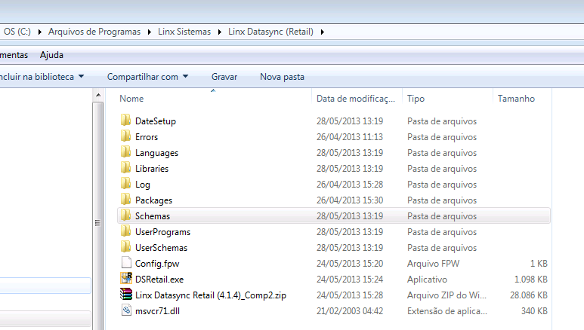Click the 26/04/2013 11:13 date cell
The height and width of the screenshot is (330, 584).
coord(350,137)
